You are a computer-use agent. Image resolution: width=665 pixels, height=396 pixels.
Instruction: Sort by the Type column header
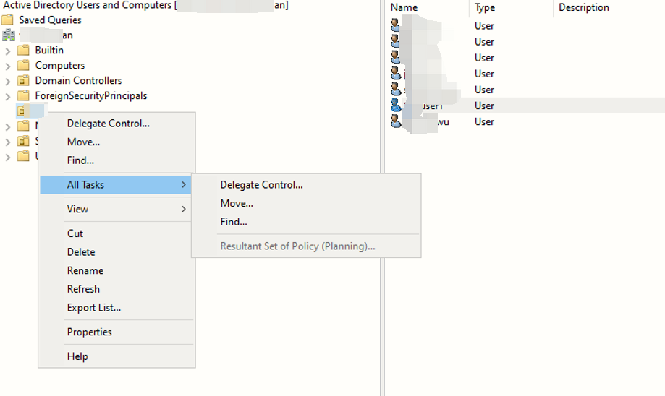pos(485,7)
